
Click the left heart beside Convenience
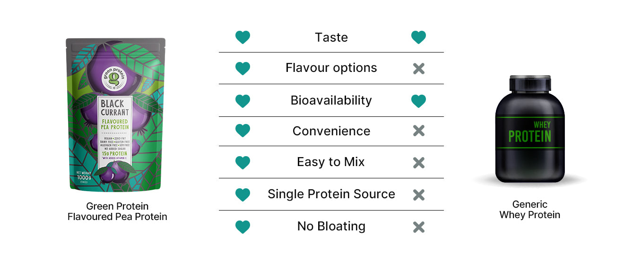tap(243, 131)
